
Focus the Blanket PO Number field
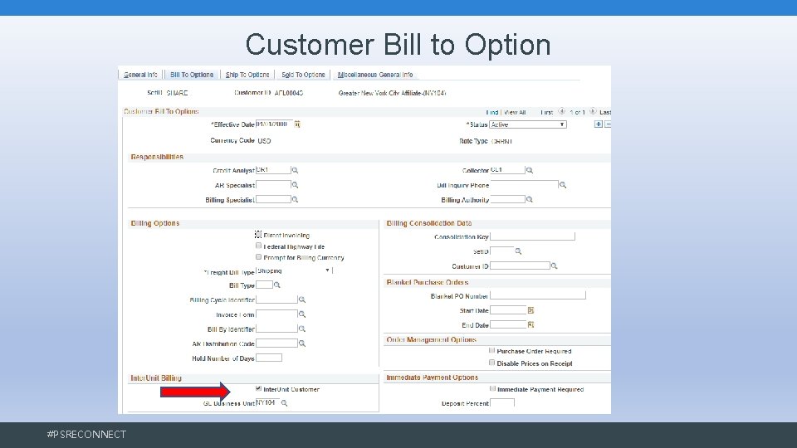pos(538,295)
